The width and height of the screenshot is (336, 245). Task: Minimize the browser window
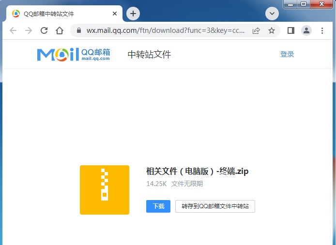tap(290, 4)
